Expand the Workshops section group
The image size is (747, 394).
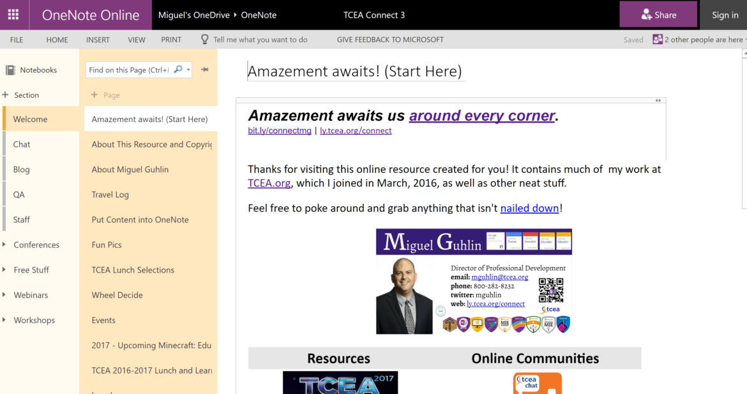(4, 321)
